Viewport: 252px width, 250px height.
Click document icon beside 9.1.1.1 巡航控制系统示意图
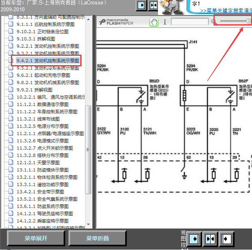point(11,24)
